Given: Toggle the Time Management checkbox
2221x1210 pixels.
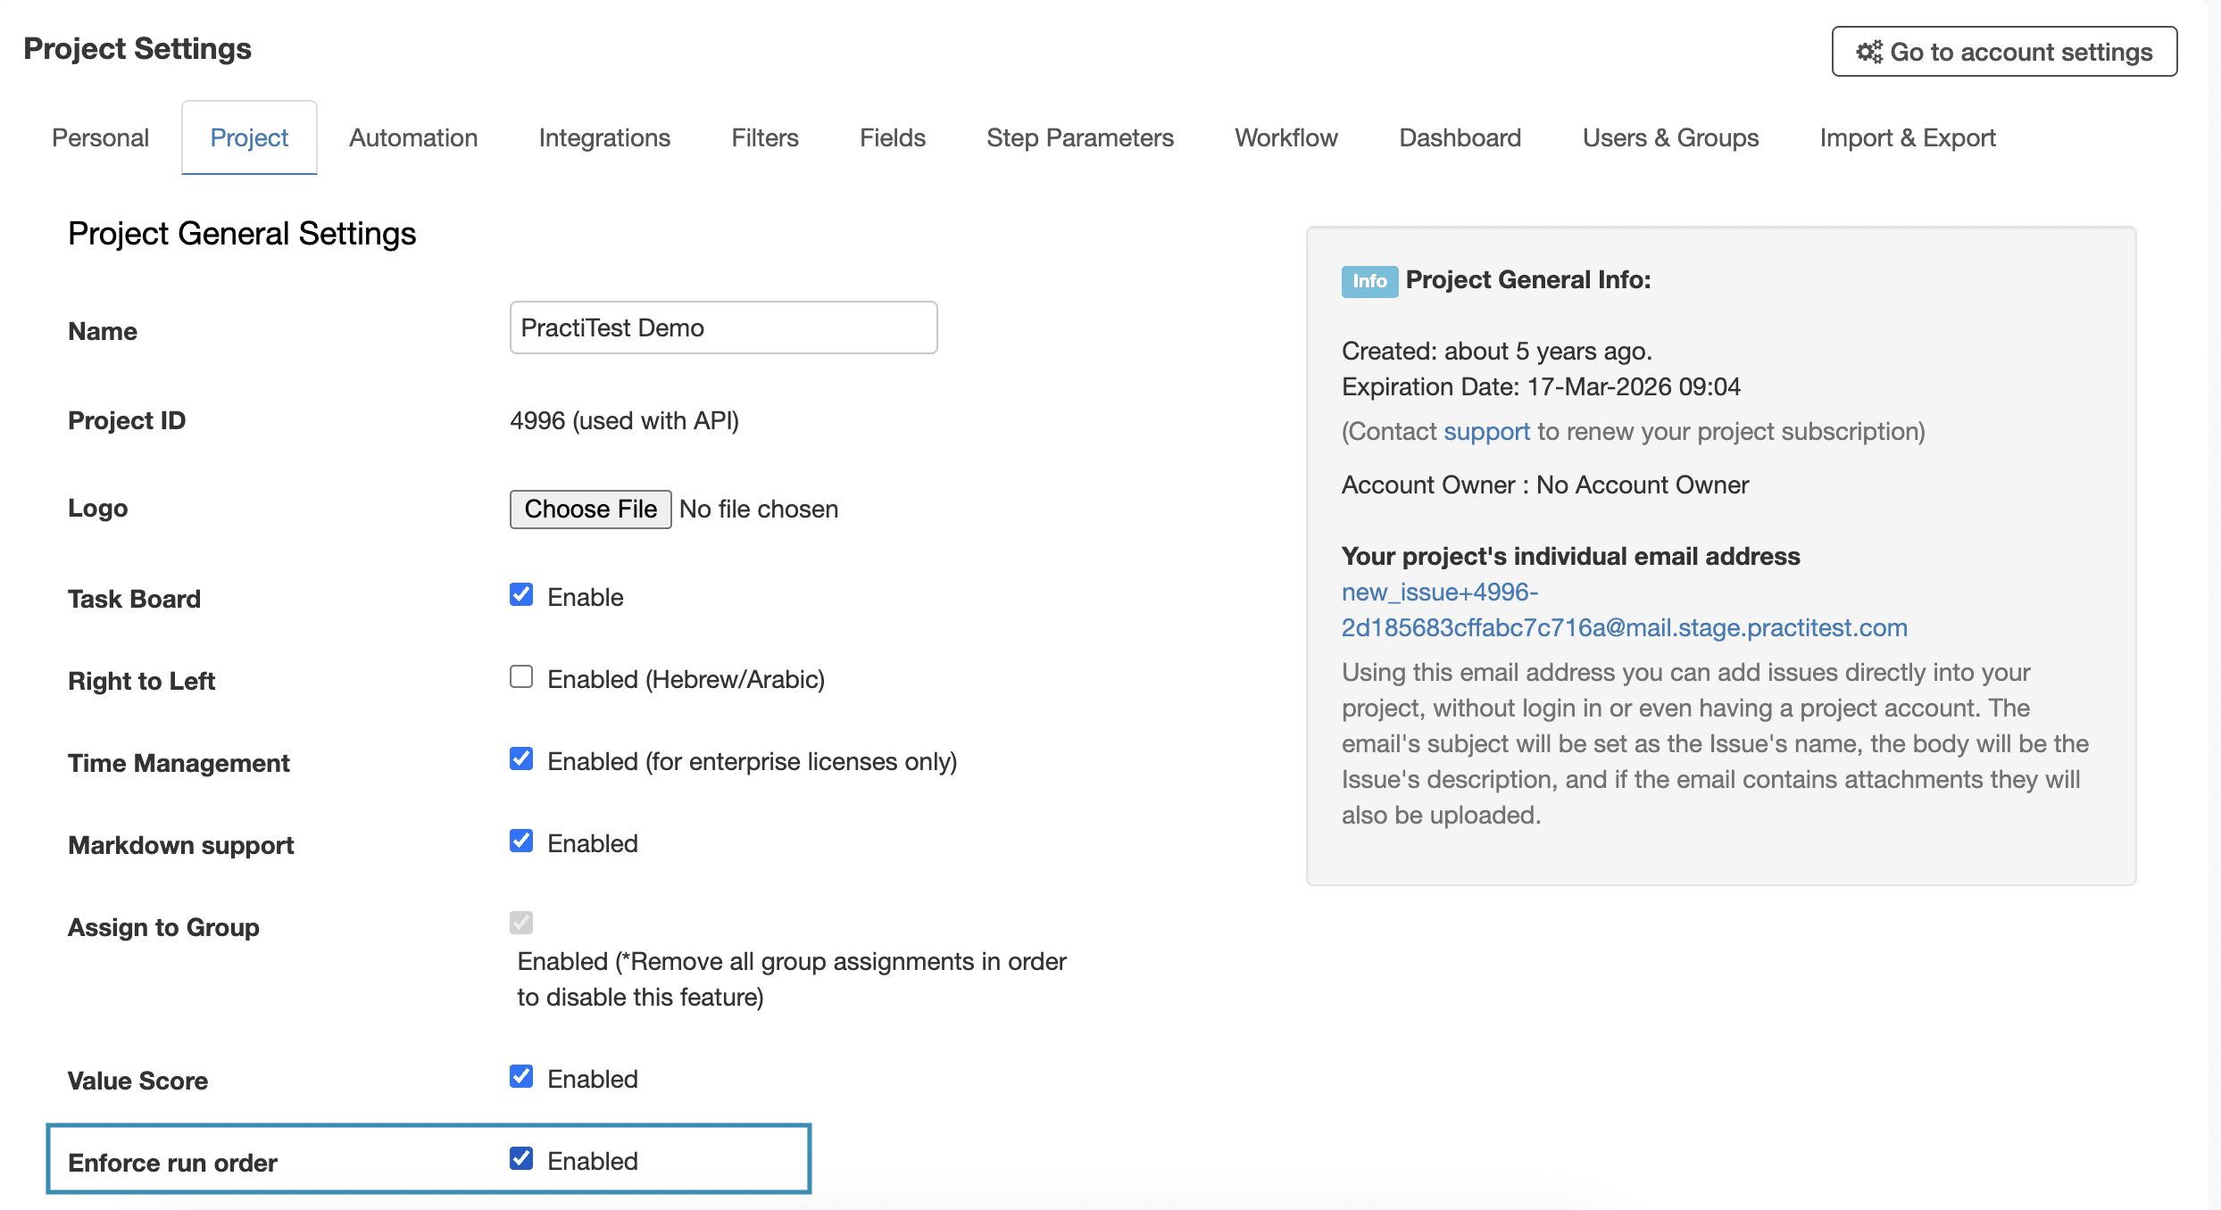Looking at the screenshot, I should (521, 759).
